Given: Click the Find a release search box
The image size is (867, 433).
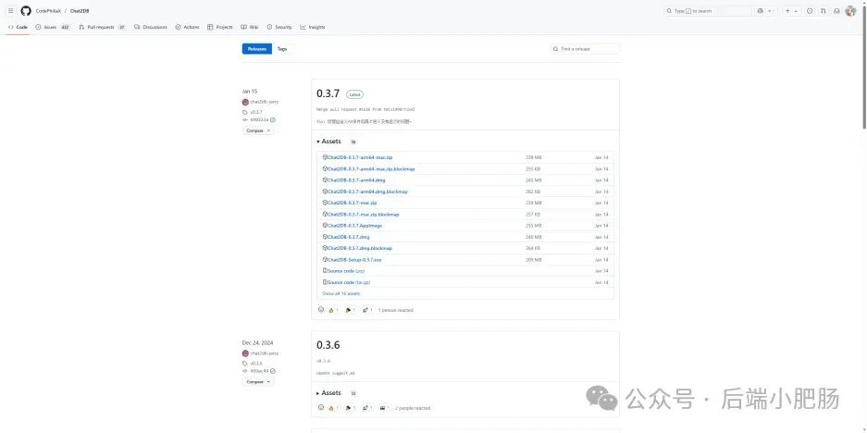Looking at the screenshot, I should (x=585, y=49).
